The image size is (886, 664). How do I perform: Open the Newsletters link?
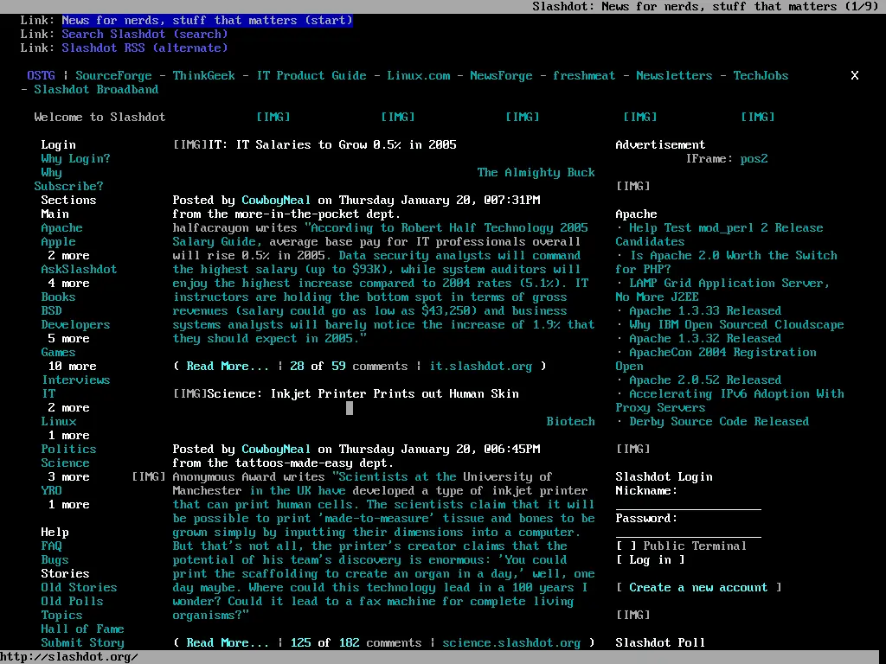674,76
